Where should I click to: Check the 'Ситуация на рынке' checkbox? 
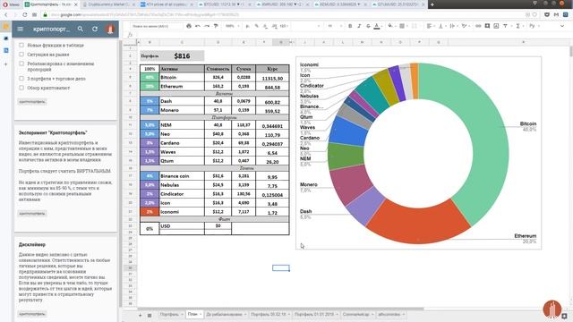point(21,54)
